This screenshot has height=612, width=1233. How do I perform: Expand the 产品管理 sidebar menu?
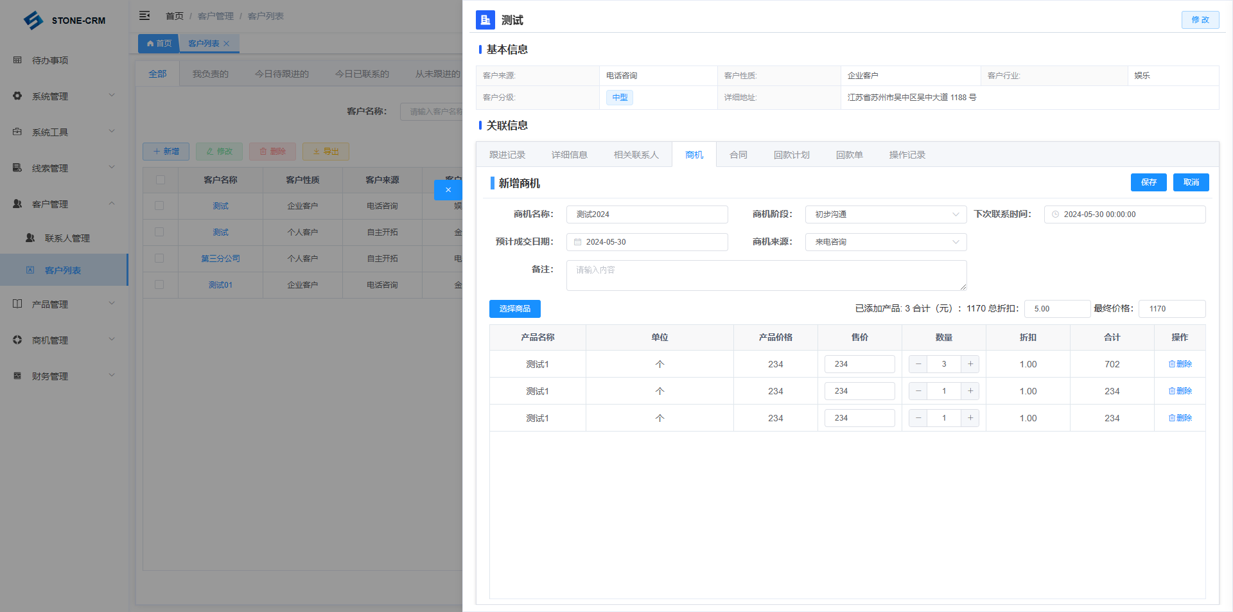click(64, 304)
